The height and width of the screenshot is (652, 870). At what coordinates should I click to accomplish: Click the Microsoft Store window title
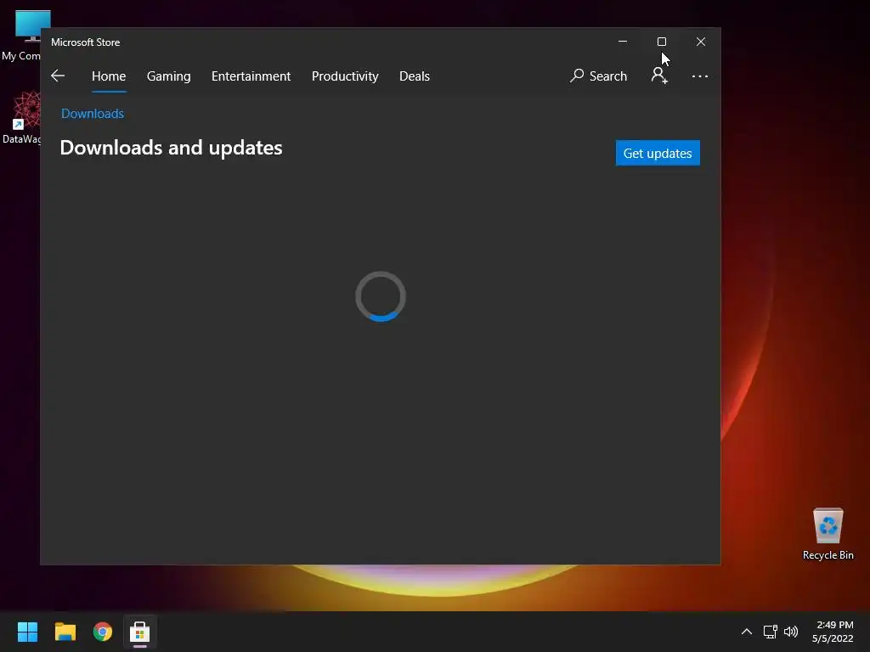coord(86,42)
